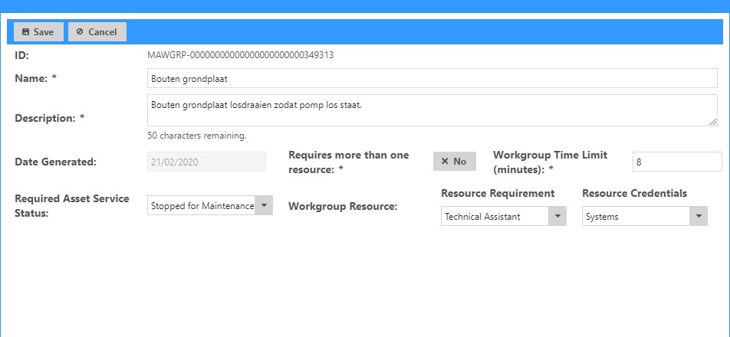Click the 'Workgroup Resource:' label
730x337 pixels.
coord(342,206)
